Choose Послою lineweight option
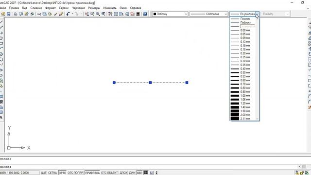This screenshot has width=311, height=175. [243, 18]
